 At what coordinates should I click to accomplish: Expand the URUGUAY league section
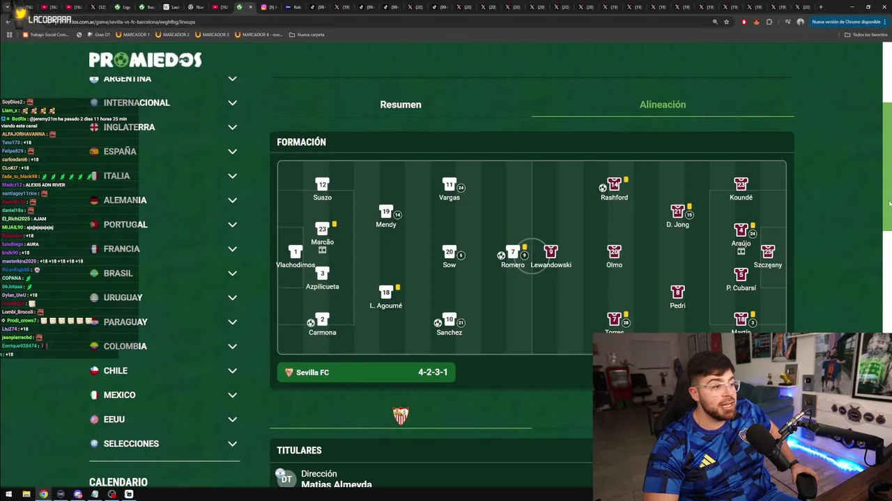(x=232, y=298)
